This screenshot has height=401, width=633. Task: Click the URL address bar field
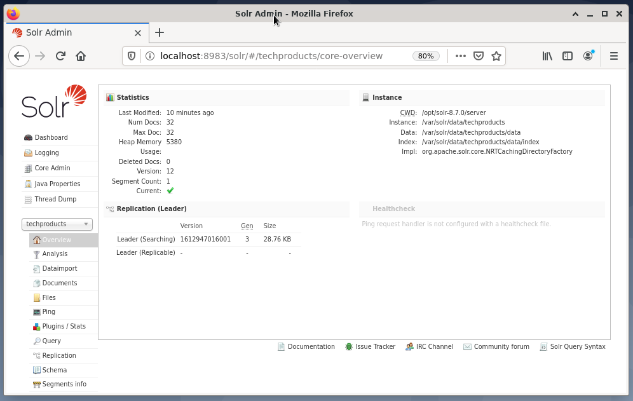[280, 56]
